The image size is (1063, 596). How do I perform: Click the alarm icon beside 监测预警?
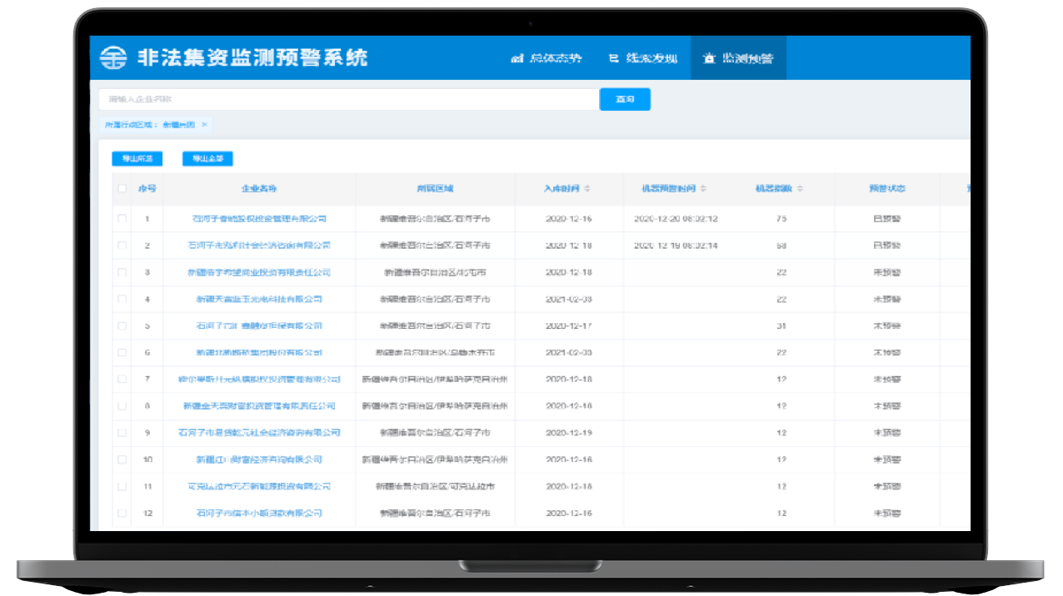pyautogui.click(x=709, y=59)
